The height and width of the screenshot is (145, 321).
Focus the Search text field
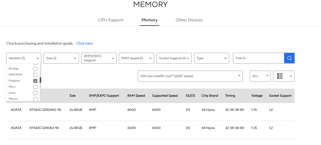point(259,58)
